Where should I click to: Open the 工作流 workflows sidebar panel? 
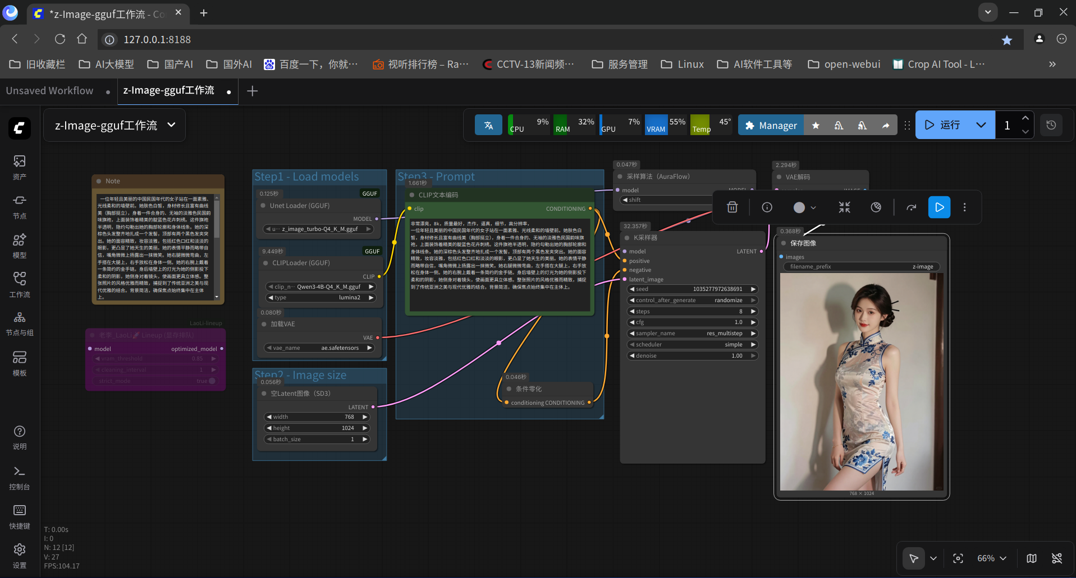point(20,285)
